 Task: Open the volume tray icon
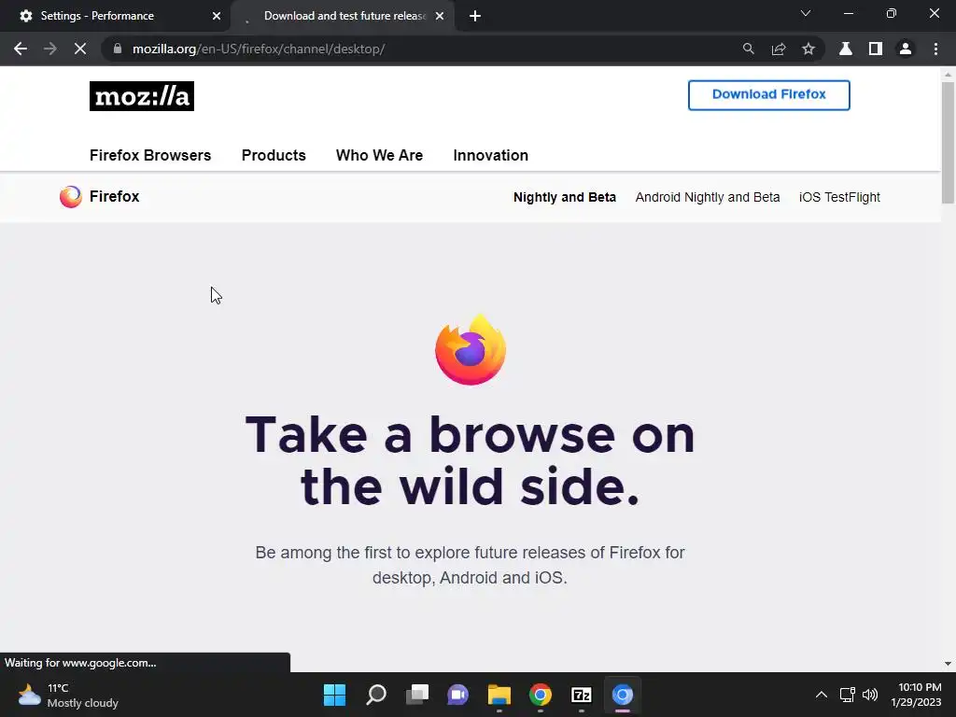tap(870, 695)
